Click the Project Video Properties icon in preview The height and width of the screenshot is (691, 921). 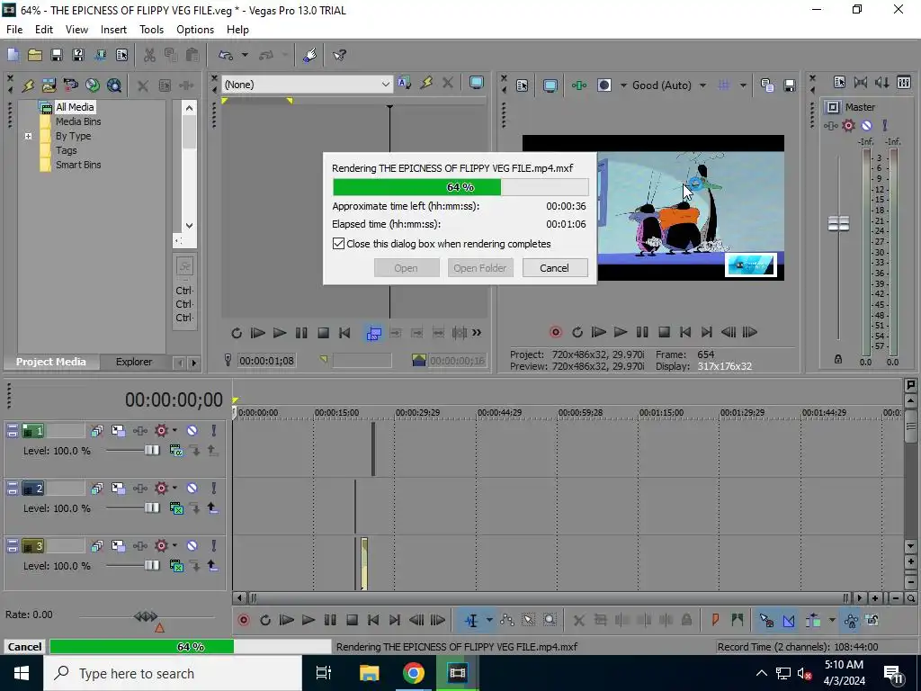[x=523, y=85]
